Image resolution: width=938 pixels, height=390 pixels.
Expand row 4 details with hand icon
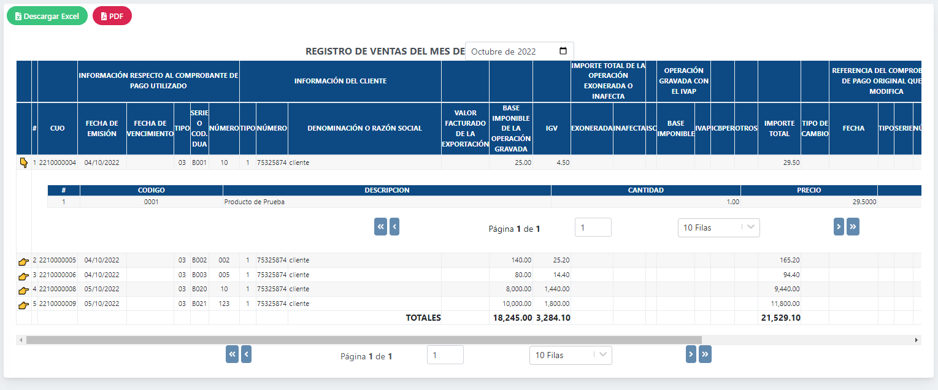[24, 289]
